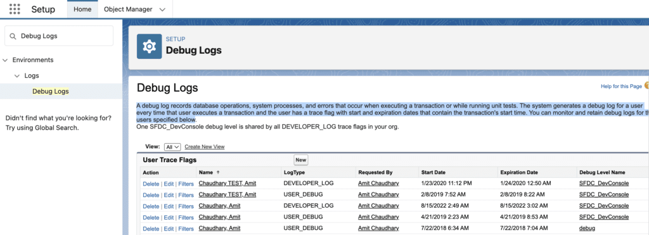Click the sort arrow in Name column header
The height and width of the screenshot is (235, 649).
218,172
